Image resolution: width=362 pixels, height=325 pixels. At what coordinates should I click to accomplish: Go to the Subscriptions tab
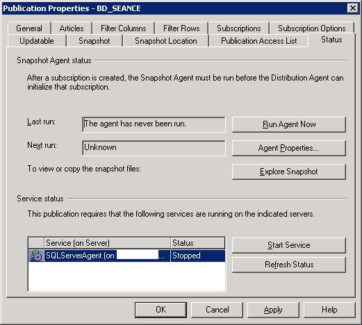coord(239,28)
